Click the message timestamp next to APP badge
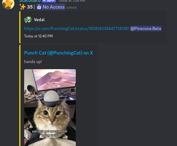Image resolution: width=177 pixels, height=146 pixels. tap(72, 1)
